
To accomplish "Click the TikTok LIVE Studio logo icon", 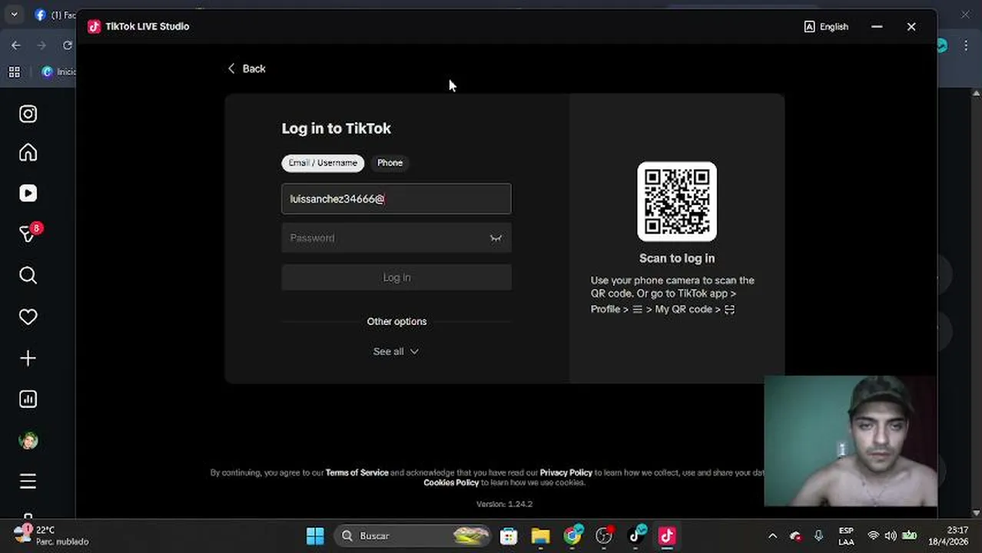I will tap(94, 26).
